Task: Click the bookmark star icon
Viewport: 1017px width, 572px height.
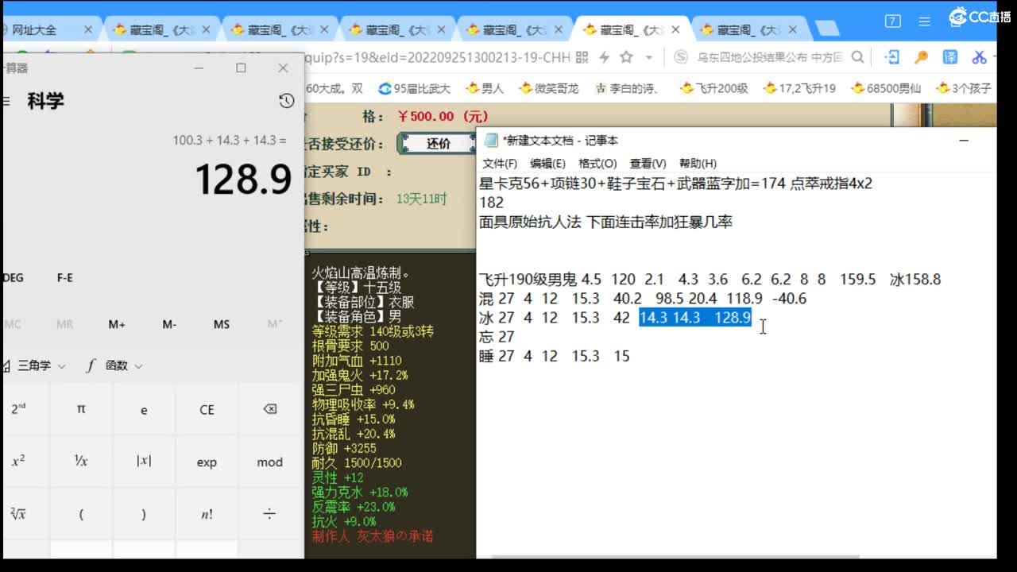Action: coord(626,57)
